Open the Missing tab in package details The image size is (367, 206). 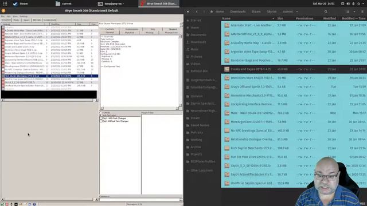pyautogui.click(x=149, y=33)
